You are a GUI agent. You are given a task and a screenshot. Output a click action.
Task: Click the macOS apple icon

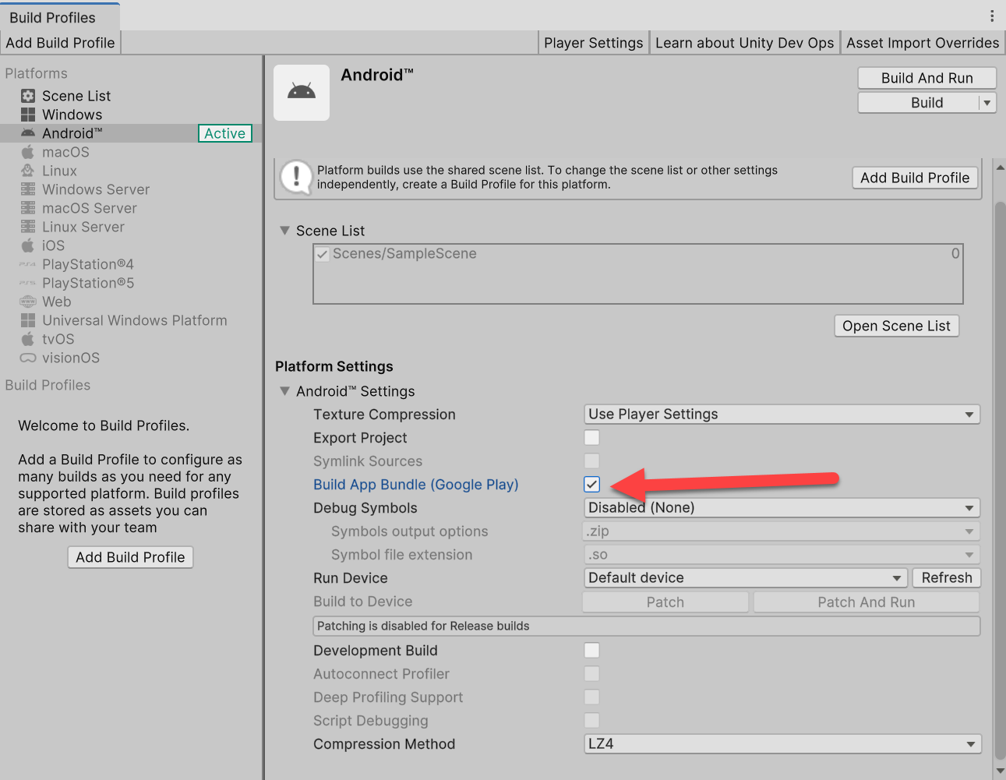coord(28,152)
